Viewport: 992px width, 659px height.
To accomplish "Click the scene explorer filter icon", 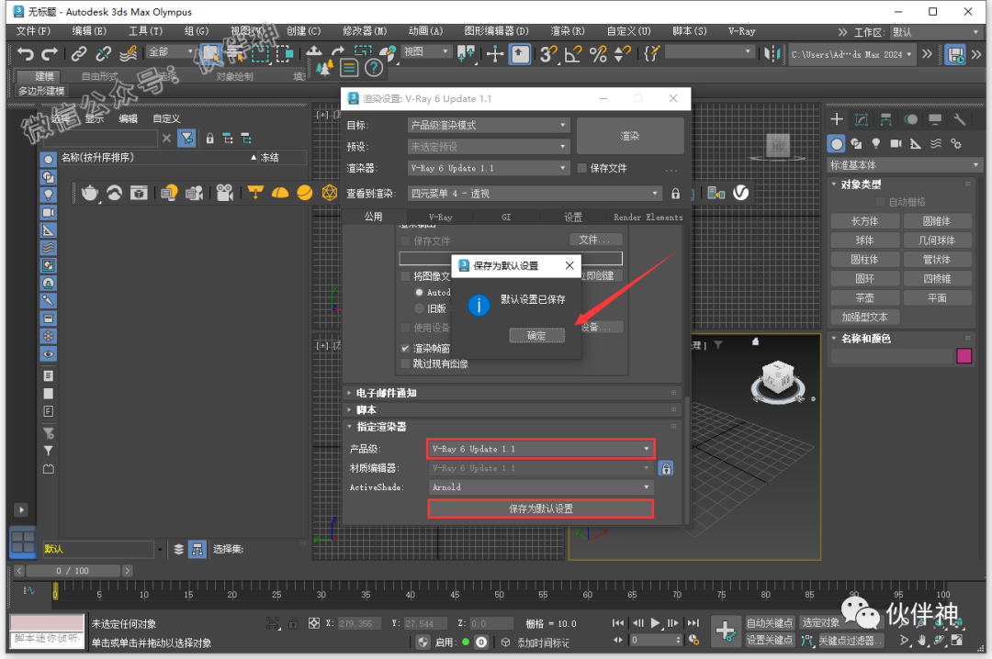I will click(186, 138).
